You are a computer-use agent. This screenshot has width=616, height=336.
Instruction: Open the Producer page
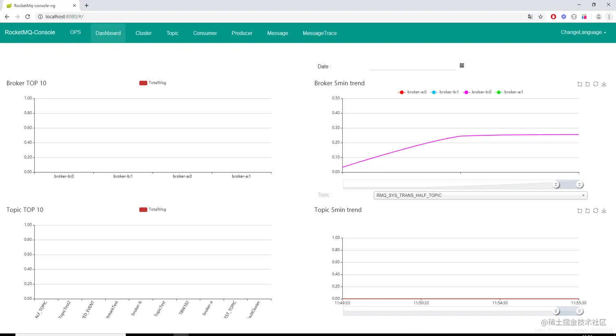[242, 33]
